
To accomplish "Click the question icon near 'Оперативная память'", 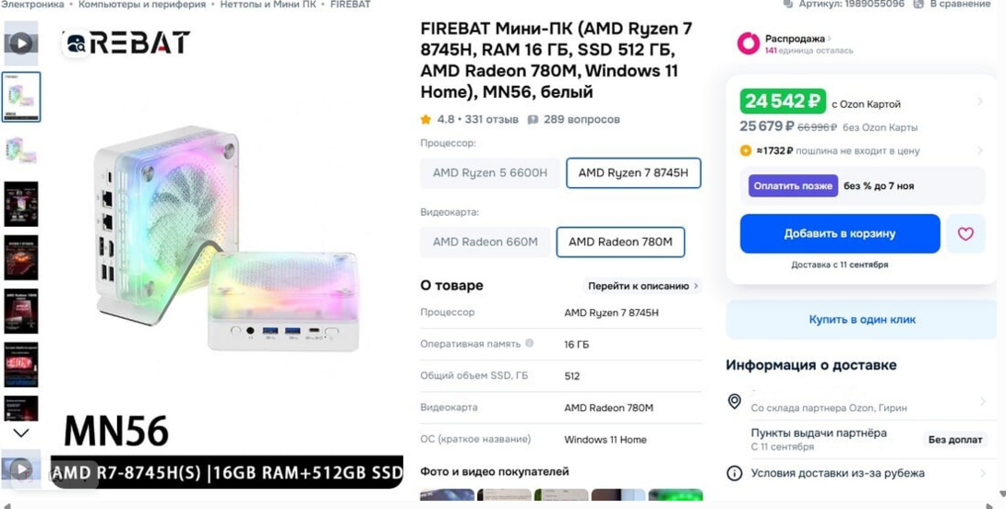I will [x=530, y=344].
